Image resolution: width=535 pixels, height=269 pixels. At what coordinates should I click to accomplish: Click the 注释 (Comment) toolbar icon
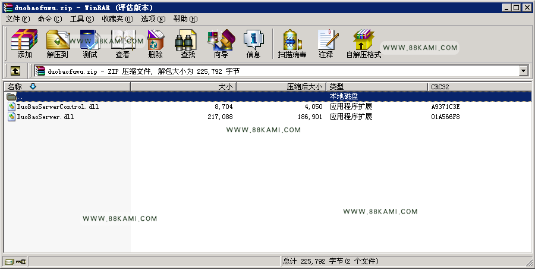pos(326,43)
